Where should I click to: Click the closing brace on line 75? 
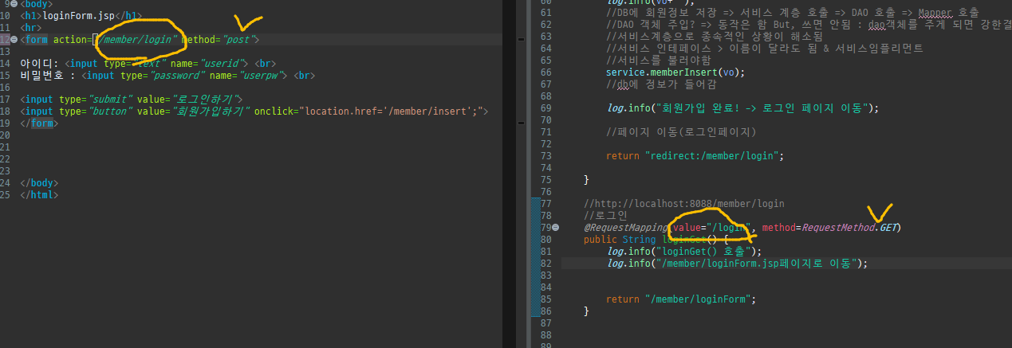point(586,180)
